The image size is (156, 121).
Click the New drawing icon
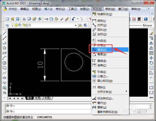coord(7,19)
